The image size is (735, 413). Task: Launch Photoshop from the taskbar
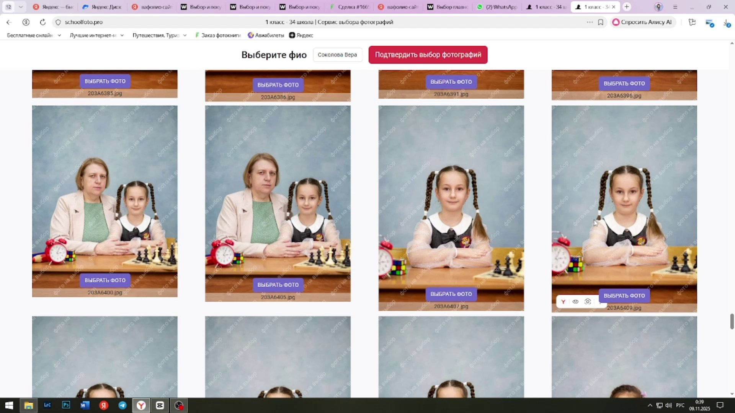[66, 405]
